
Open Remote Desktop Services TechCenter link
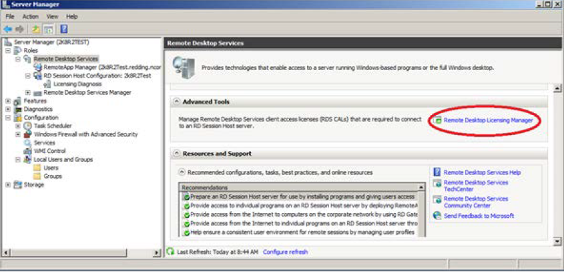click(476, 186)
